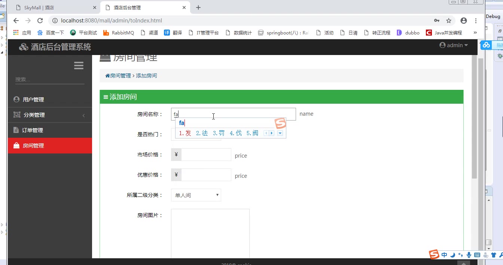Show more bookmarks chevron
The width and height of the screenshot is (503, 265).
pyautogui.click(x=475, y=33)
